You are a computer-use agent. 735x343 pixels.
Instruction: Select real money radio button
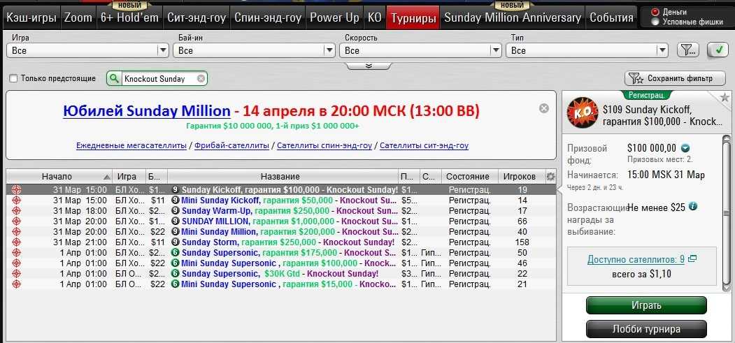(x=655, y=12)
